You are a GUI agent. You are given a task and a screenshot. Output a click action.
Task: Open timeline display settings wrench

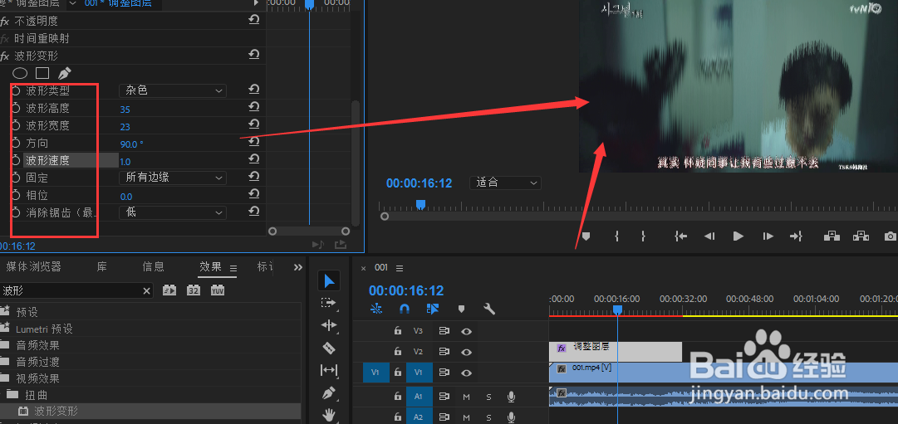tap(489, 309)
